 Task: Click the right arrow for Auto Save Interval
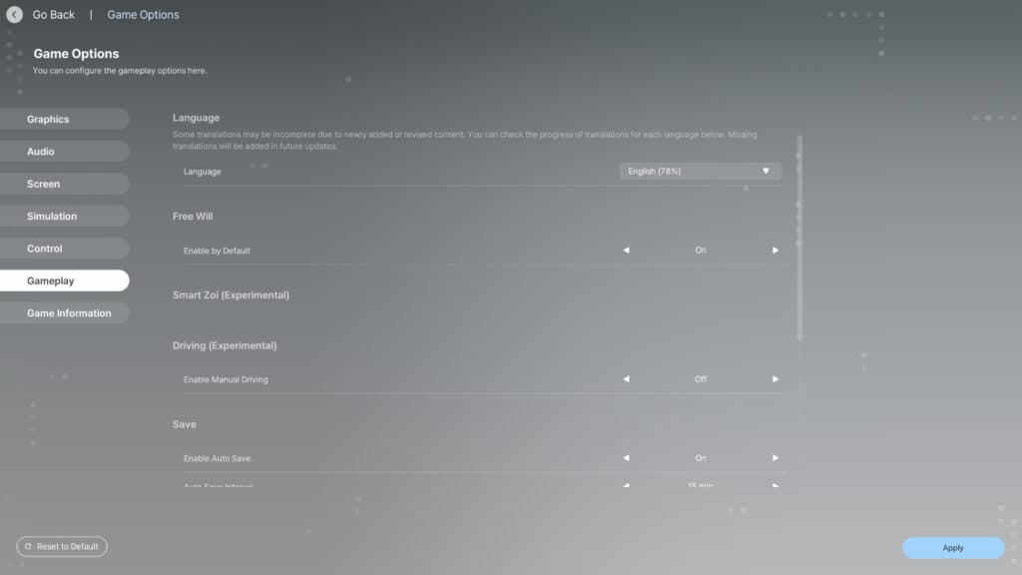[x=775, y=486]
